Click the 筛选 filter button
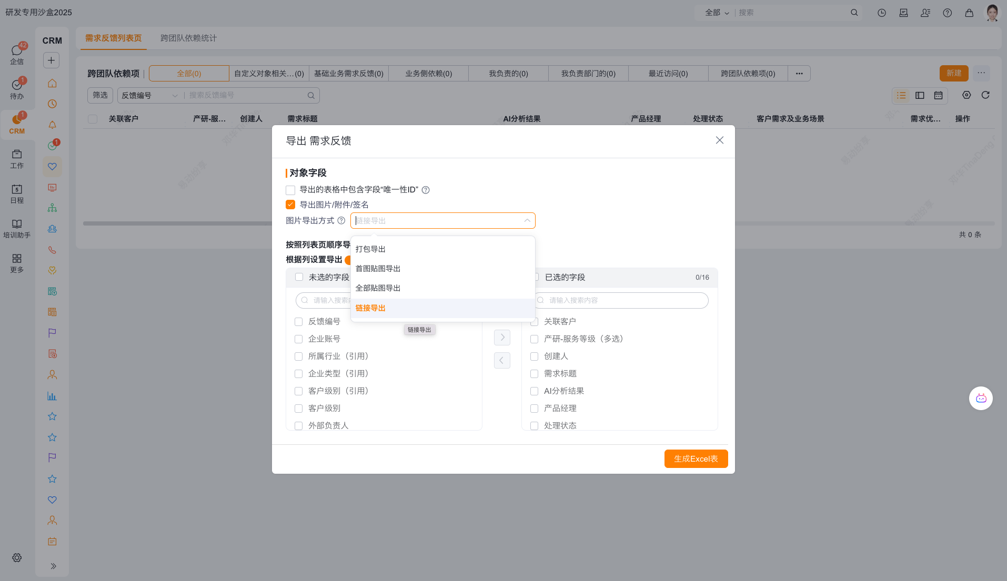Viewport: 1007px width, 581px height. click(x=100, y=95)
